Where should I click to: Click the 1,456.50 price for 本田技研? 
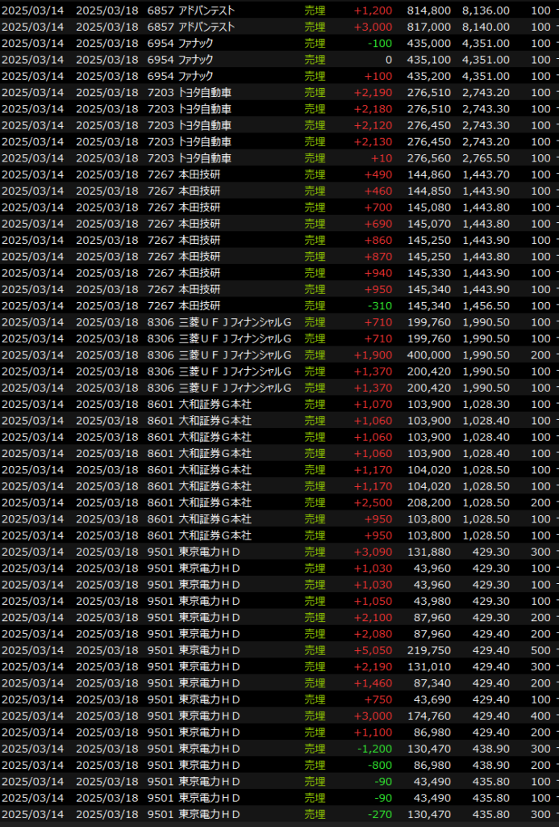[x=486, y=306]
